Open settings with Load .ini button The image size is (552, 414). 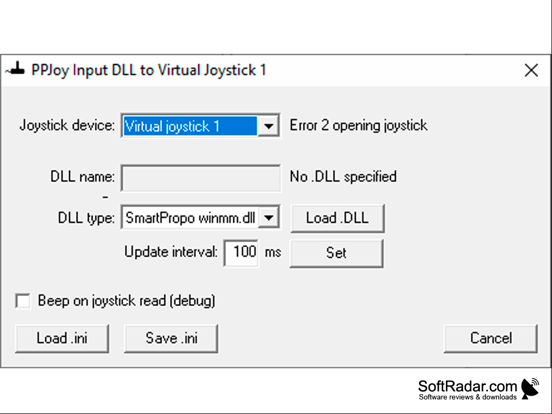tap(62, 338)
